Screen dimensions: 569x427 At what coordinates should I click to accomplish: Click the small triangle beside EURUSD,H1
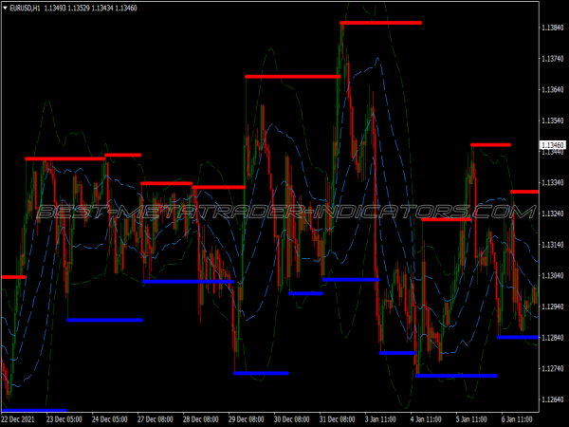pyautogui.click(x=5, y=8)
